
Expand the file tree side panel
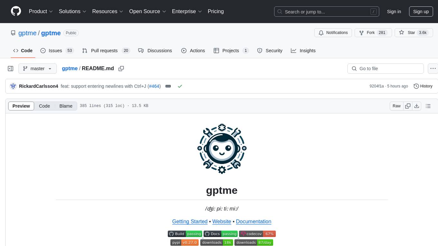coord(11,69)
